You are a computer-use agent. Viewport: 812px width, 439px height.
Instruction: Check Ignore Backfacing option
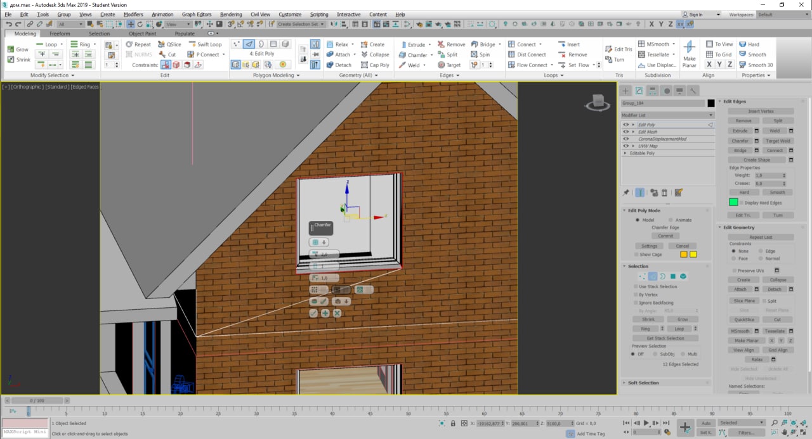(636, 303)
